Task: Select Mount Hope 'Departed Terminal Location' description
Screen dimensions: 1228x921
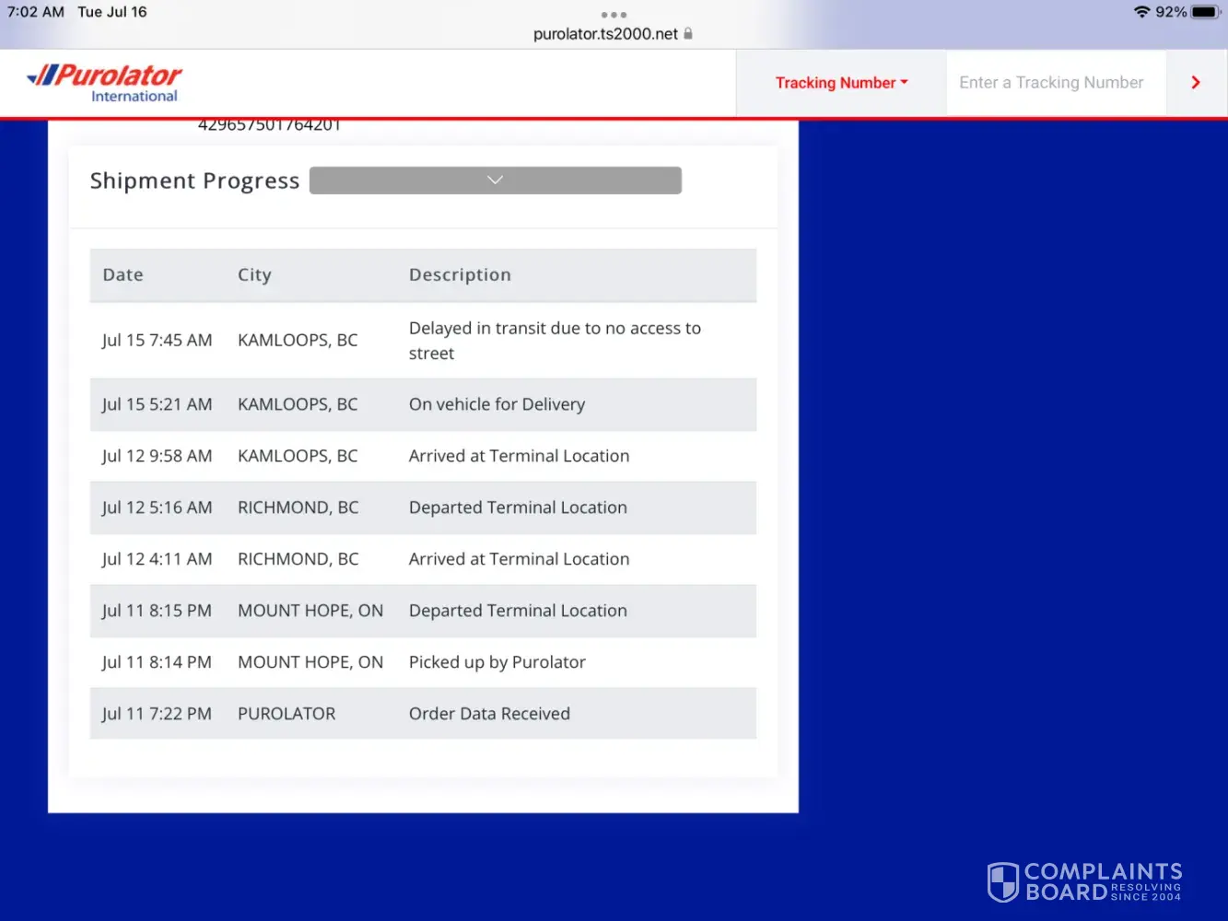Action: (x=518, y=611)
